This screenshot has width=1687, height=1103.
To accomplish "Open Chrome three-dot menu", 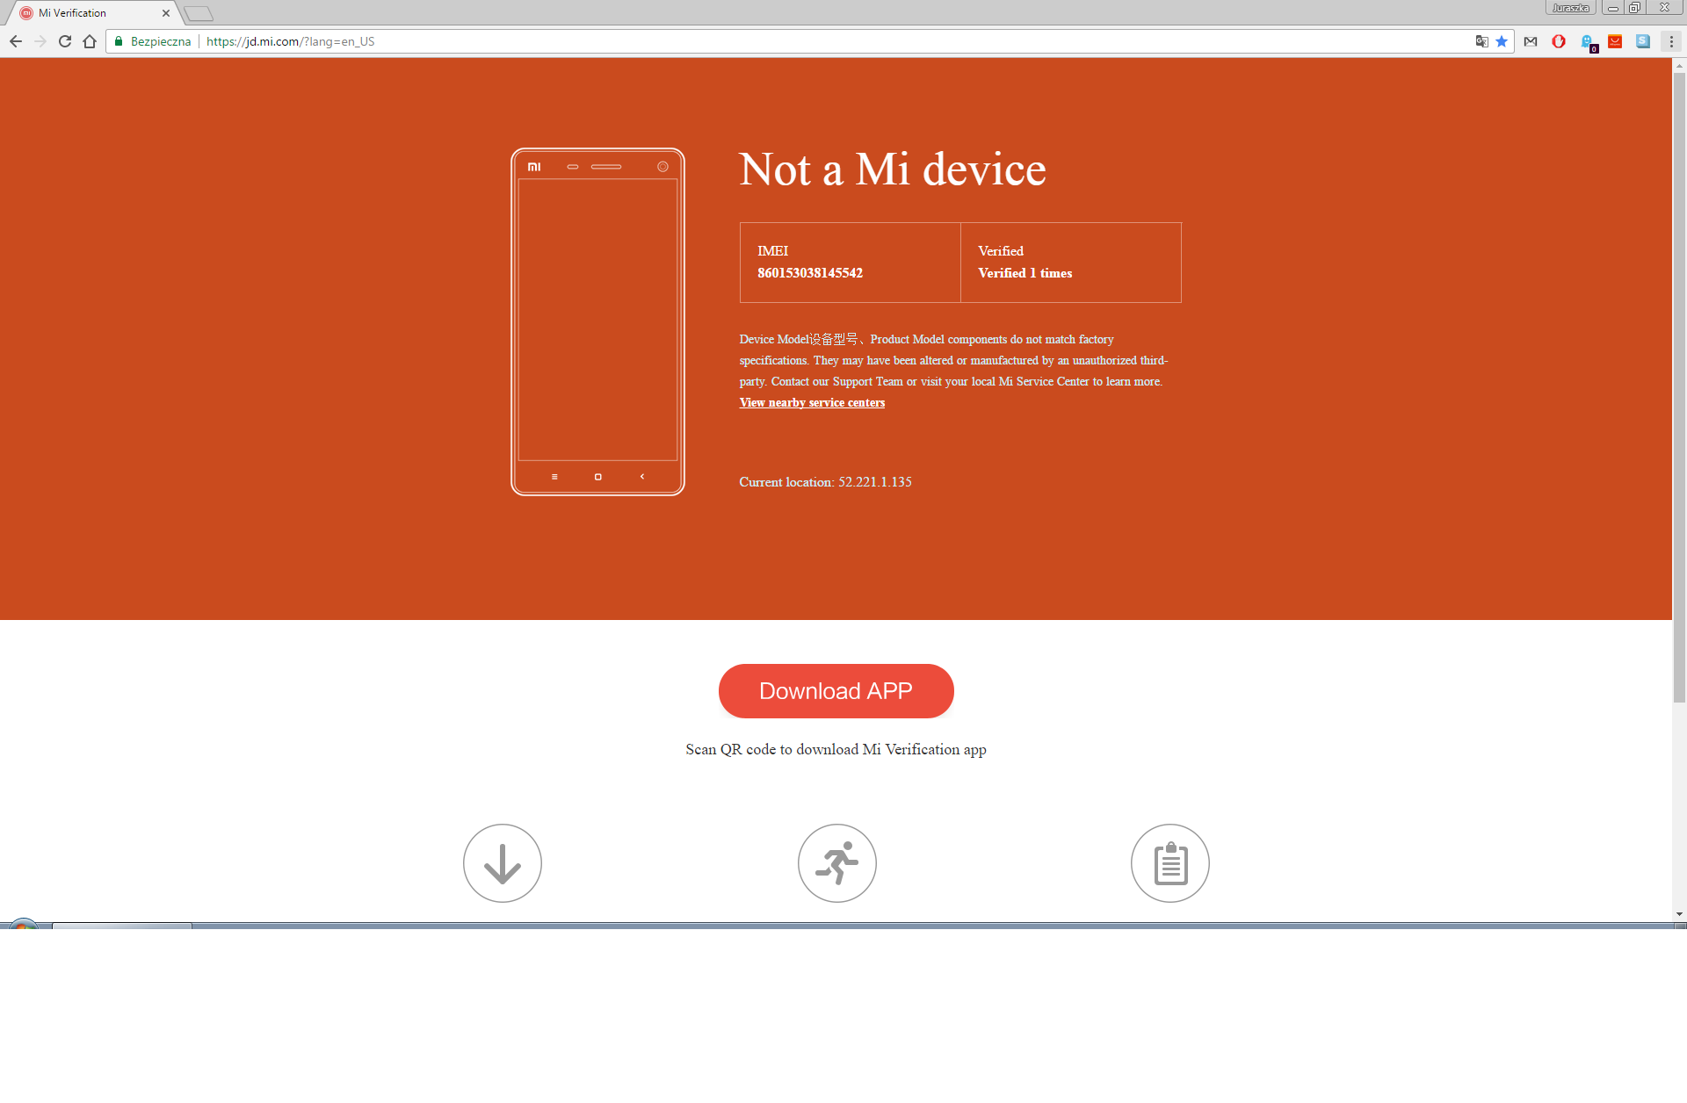I will 1671,41.
